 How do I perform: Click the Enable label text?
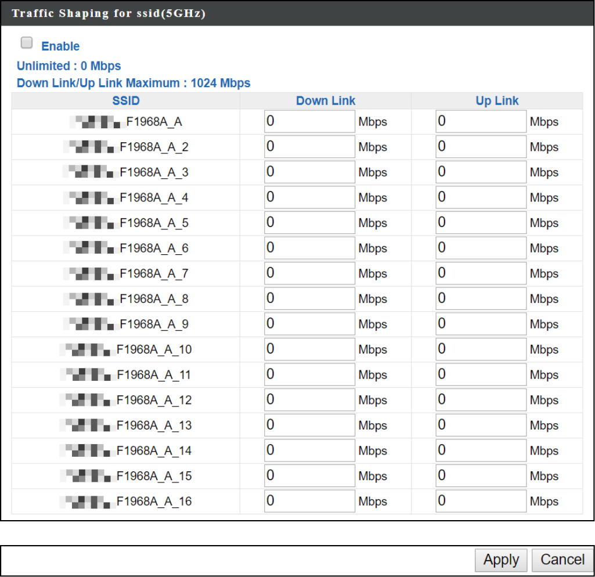[x=60, y=46]
